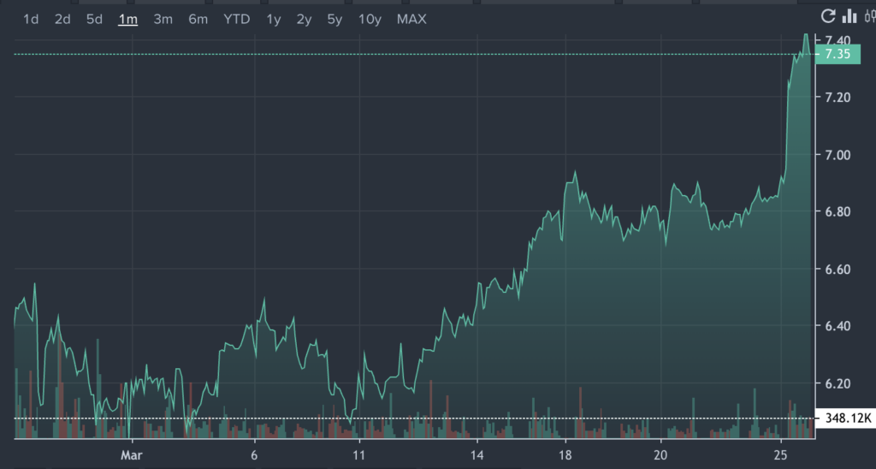Select the 2d time range

tap(62, 20)
